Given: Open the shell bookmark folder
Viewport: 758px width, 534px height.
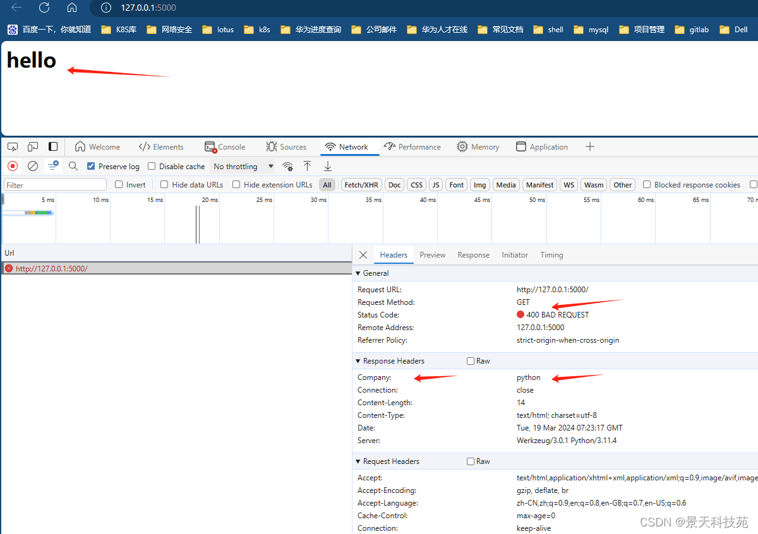Looking at the screenshot, I should [548, 29].
